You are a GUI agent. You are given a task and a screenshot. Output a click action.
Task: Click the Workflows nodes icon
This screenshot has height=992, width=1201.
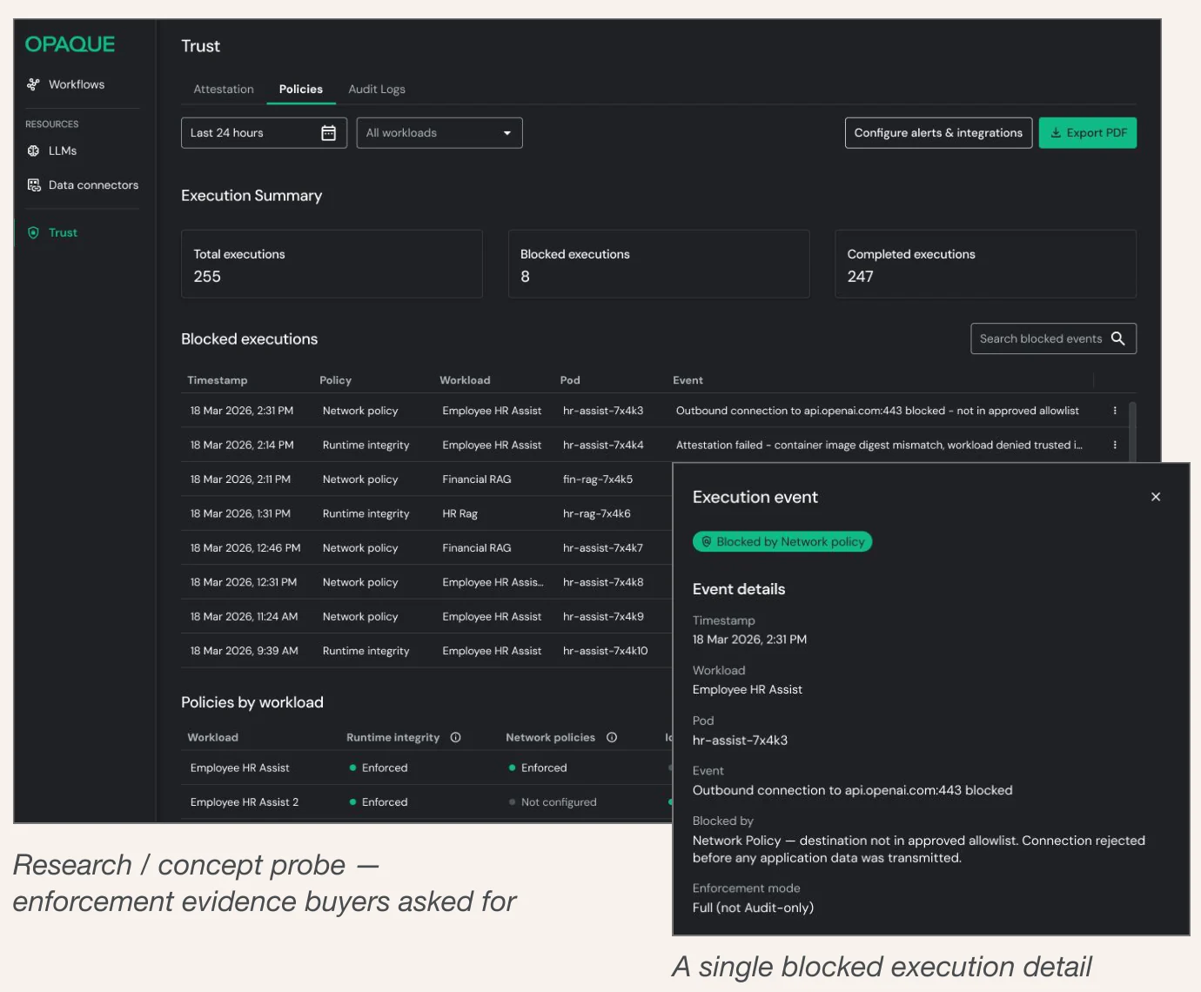click(33, 84)
